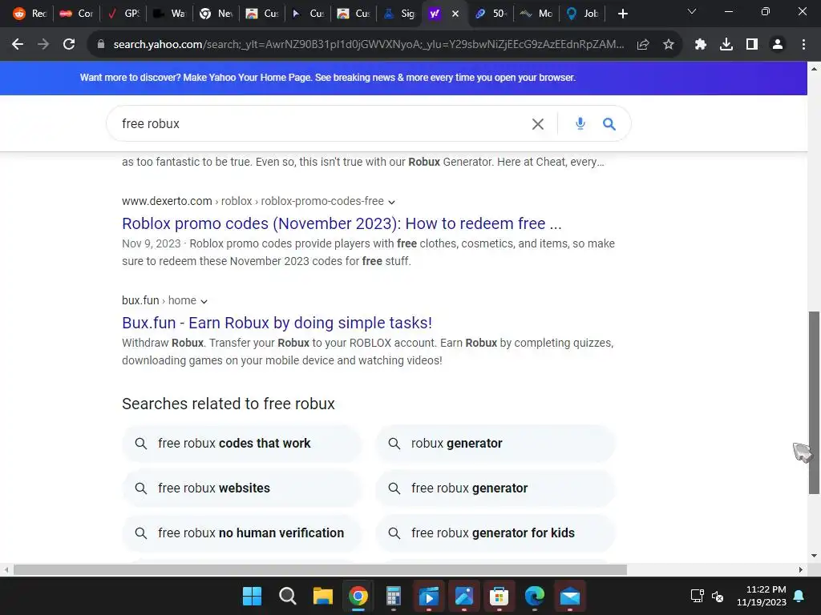Image resolution: width=821 pixels, height=615 pixels.
Task: Search free robux no human verification
Action: (x=241, y=533)
